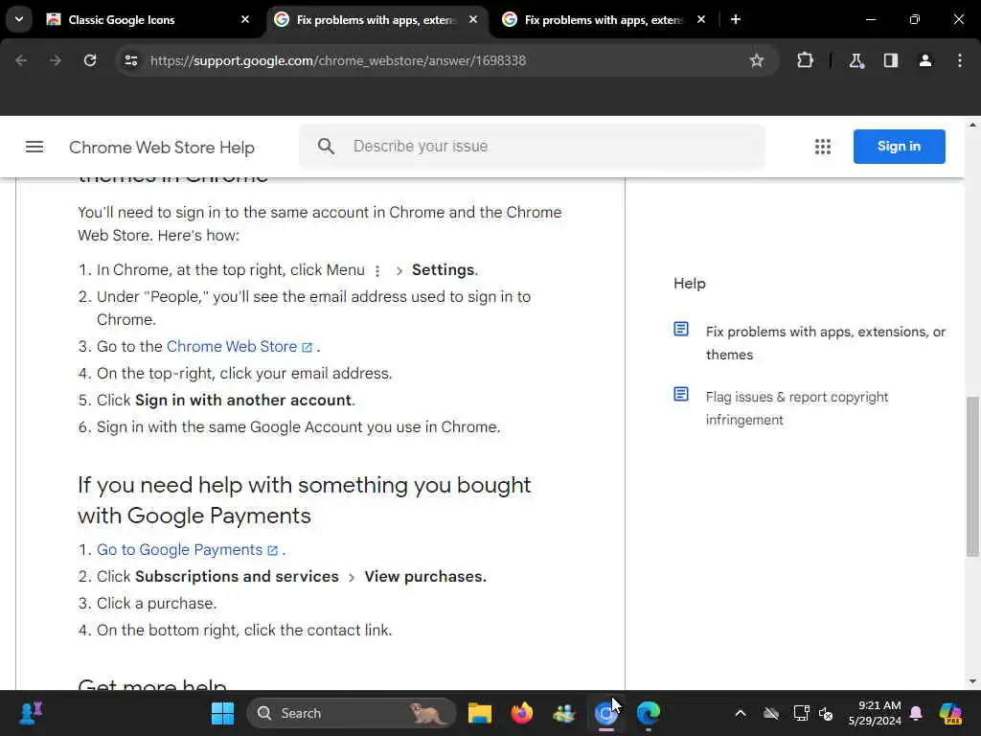The width and height of the screenshot is (981, 736).
Task: Open the Copilot preview icon in taskbar
Action: click(x=951, y=713)
